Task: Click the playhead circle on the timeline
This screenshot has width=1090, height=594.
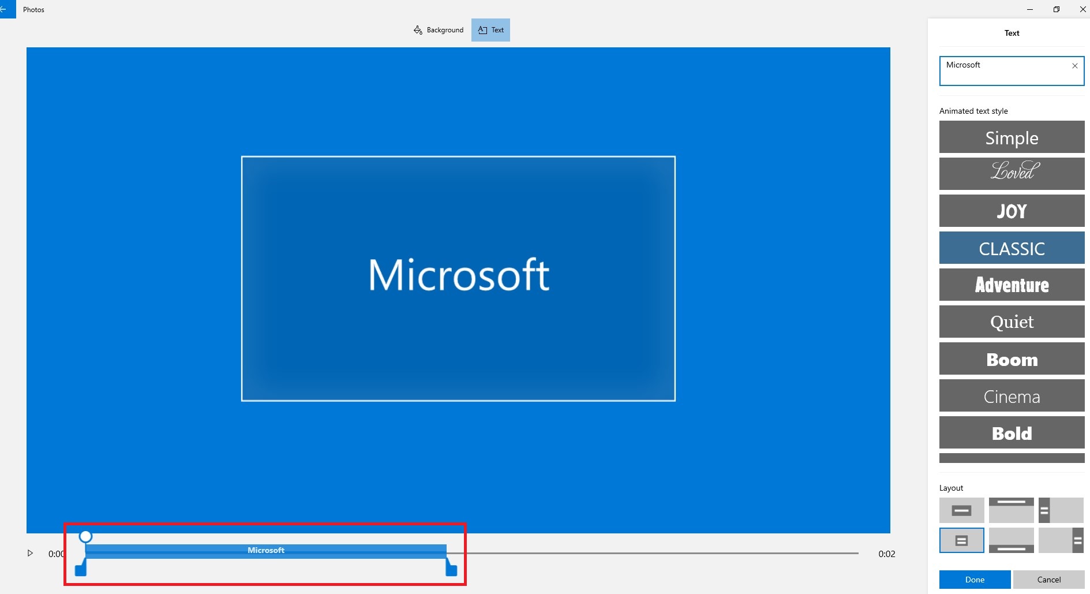Action: pos(85,537)
